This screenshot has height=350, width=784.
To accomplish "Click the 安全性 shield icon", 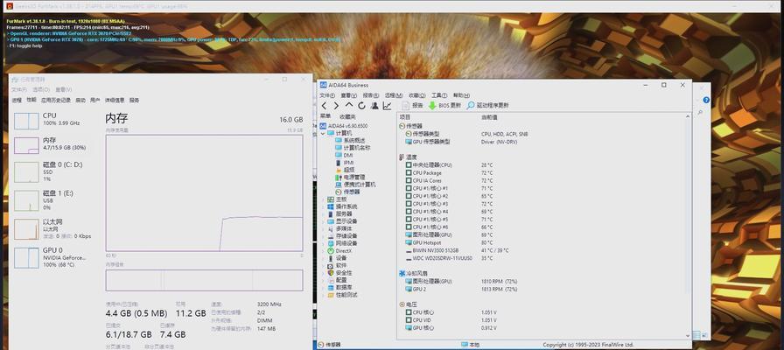I will pos(331,273).
